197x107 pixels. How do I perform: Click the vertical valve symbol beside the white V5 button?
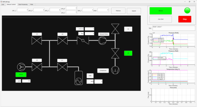115,29
